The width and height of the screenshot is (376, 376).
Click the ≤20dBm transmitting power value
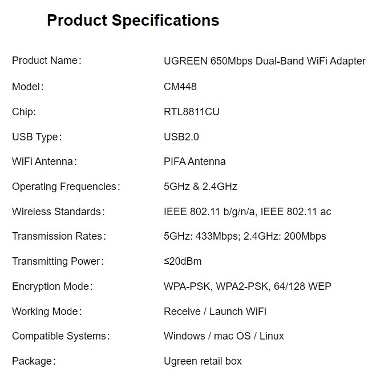(182, 261)
